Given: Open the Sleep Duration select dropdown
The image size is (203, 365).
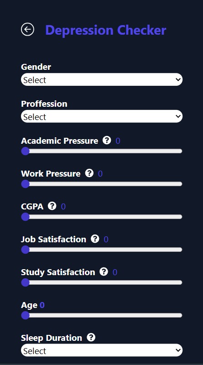Looking at the screenshot, I should click(102, 350).
